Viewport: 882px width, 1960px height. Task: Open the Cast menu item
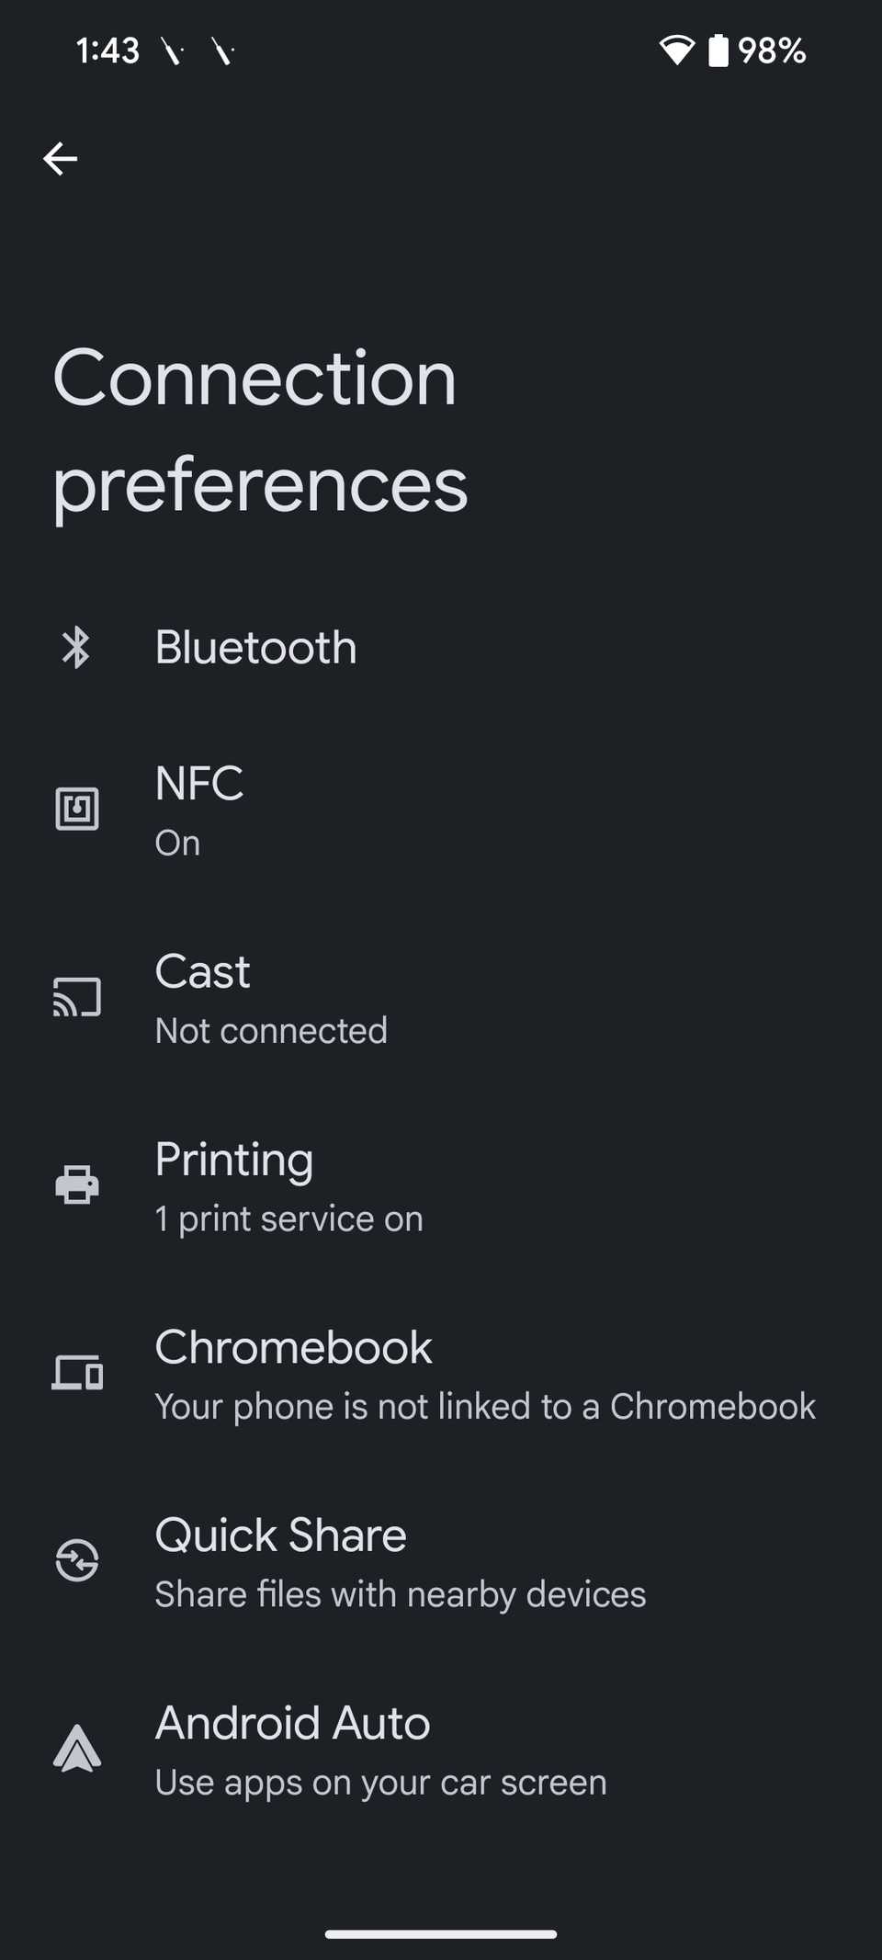pyautogui.click(x=203, y=972)
